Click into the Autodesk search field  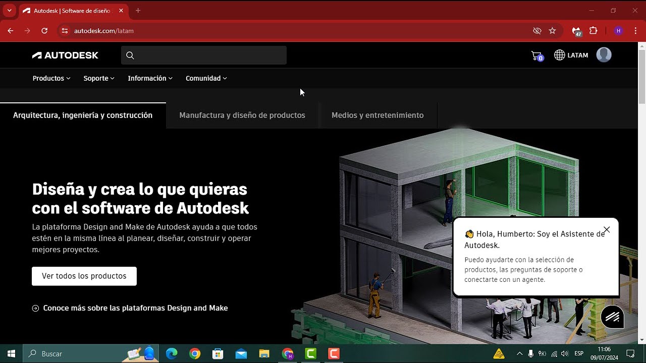(x=204, y=55)
